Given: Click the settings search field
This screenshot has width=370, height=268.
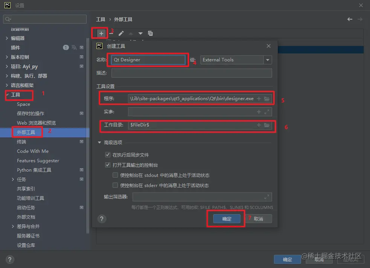Looking at the screenshot, I should [x=45, y=19].
